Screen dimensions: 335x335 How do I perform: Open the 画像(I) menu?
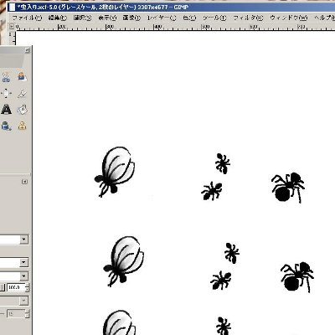(x=131, y=18)
